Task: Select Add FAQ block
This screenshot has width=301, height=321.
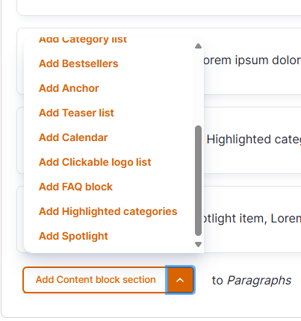Action: [x=75, y=187]
